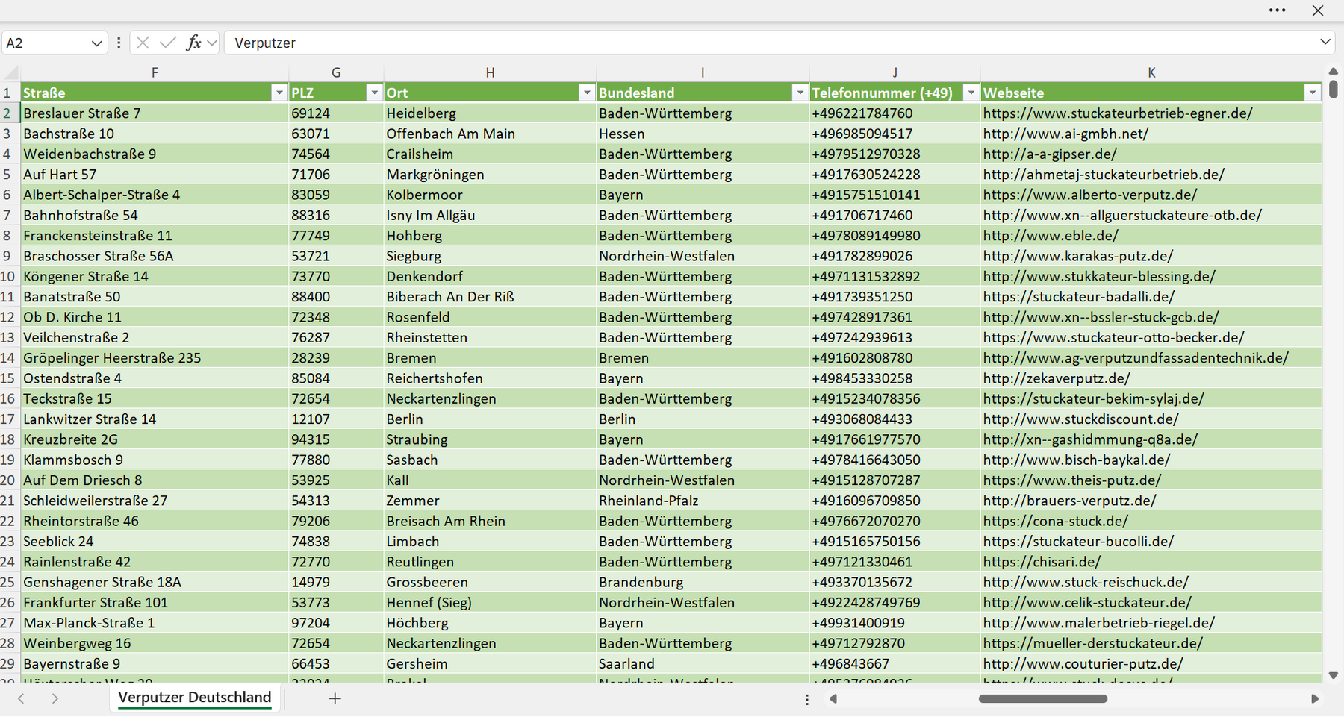Select cell Breslauer Straße 7

click(x=155, y=113)
